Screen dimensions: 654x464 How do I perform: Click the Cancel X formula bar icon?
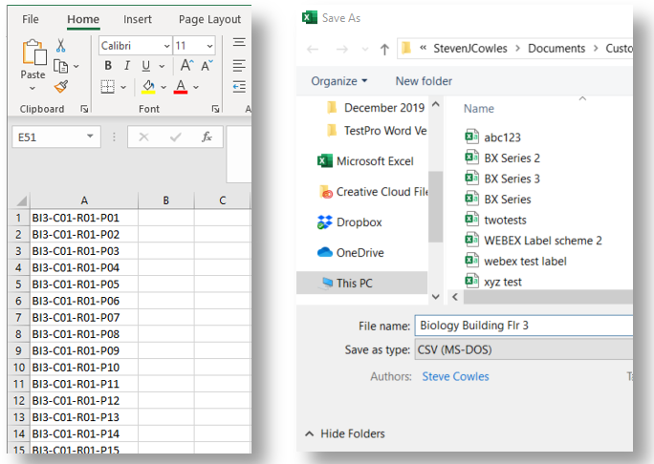(x=143, y=137)
